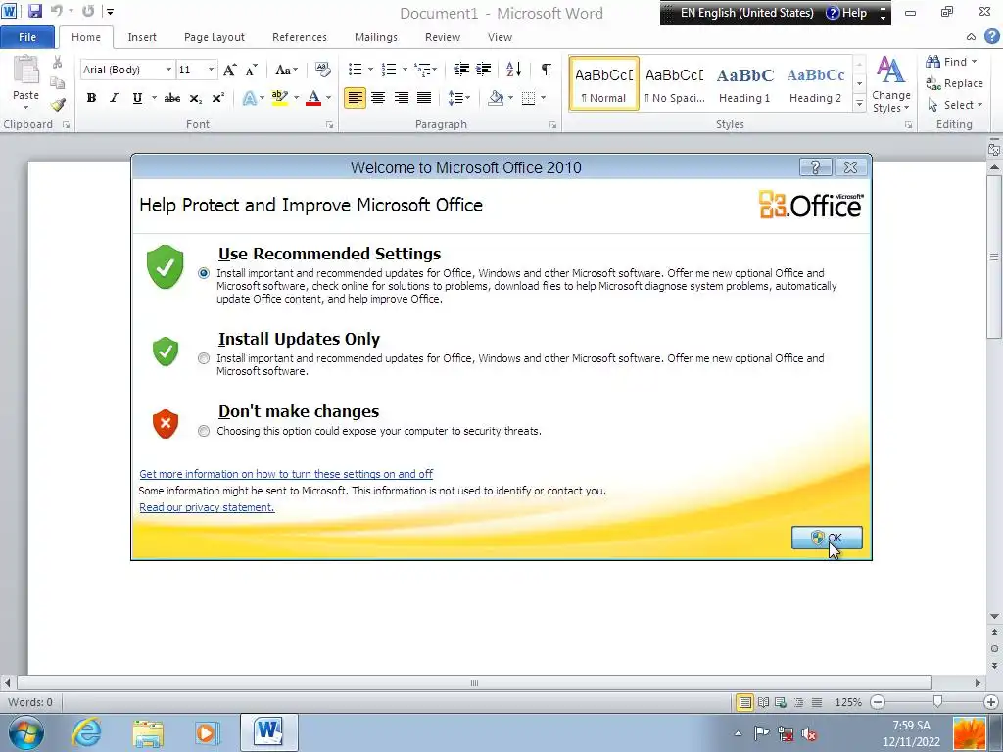This screenshot has width=1003, height=752.
Task: Click Change Styles icon
Action: pos(890,84)
